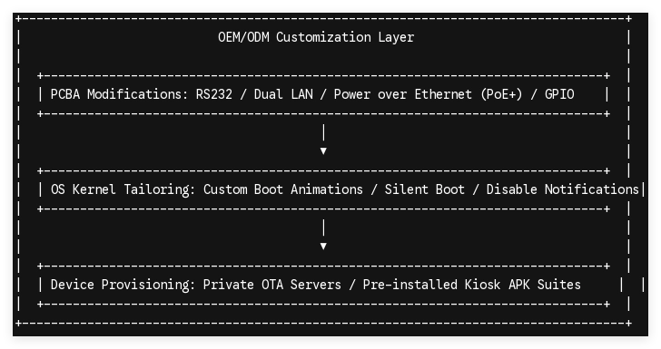Select the PCBA Modifications text

[117, 94]
